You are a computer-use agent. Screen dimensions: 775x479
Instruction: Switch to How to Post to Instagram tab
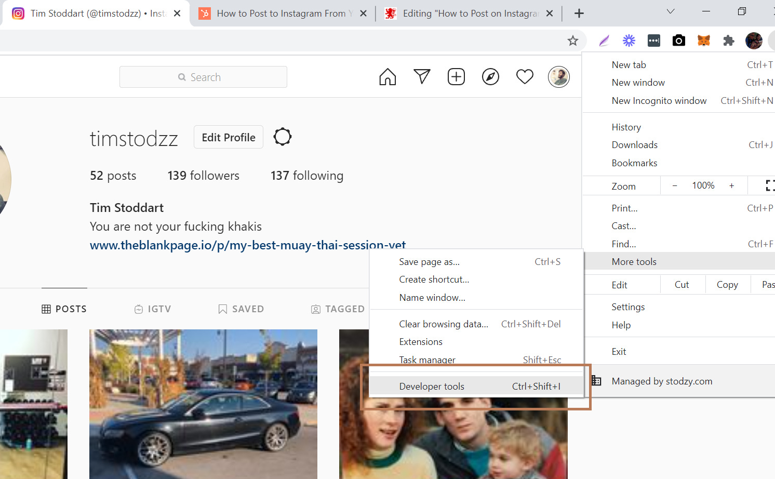[283, 14]
